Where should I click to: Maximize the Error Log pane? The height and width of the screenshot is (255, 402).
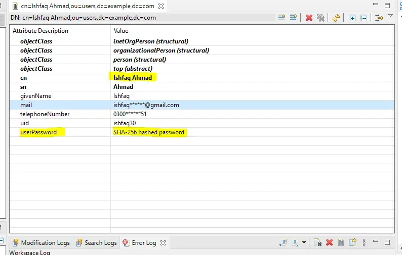387,242
